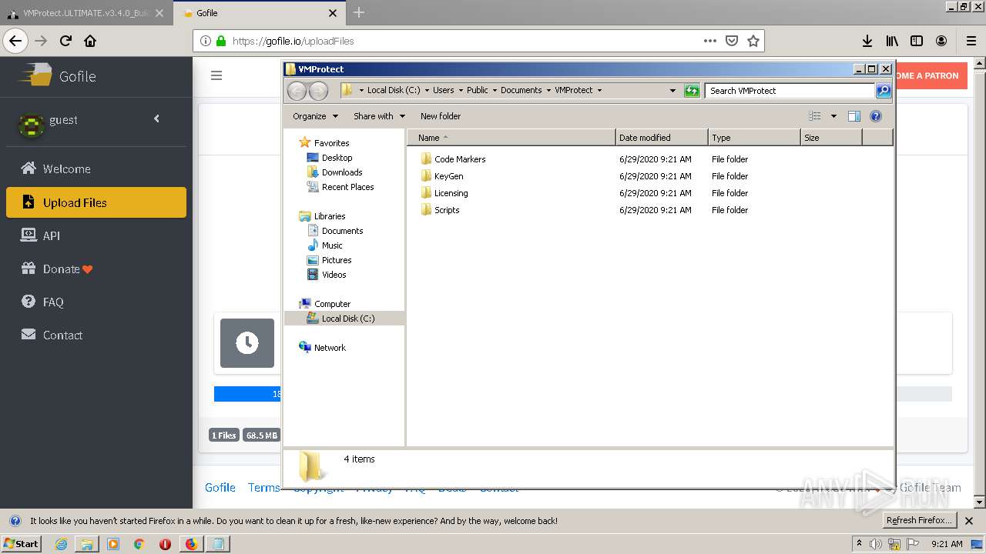Click Explorer back button
The image size is (986, 554).
click(297, 91)
